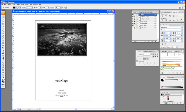
Task: Open the Language dropdown English: USA
Action: pos(177,47)
